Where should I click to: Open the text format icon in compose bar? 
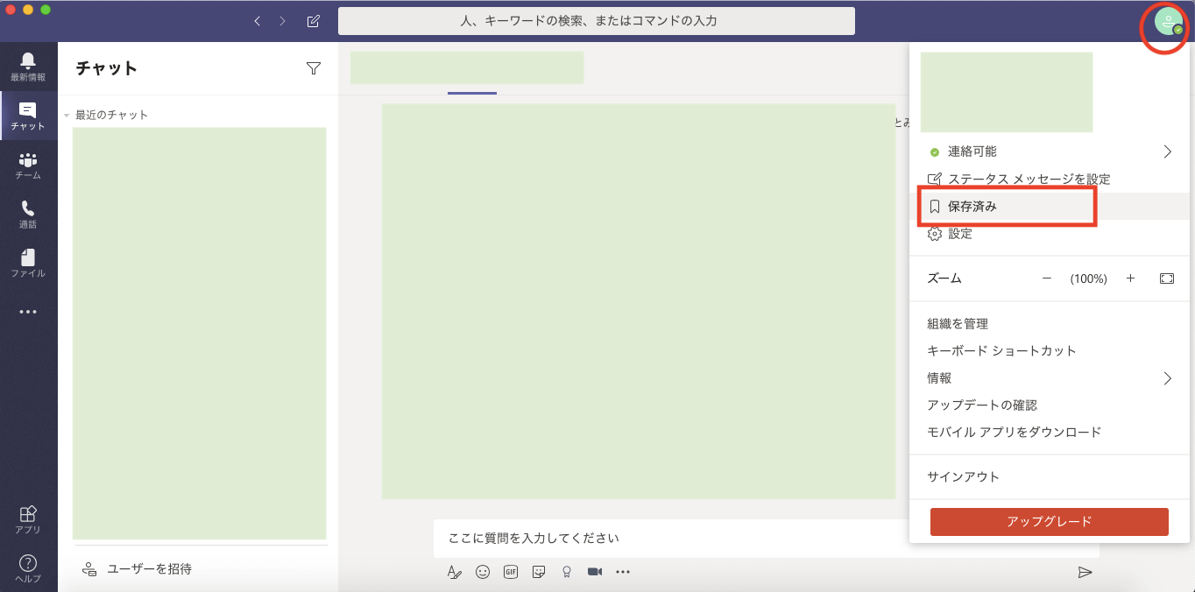(x=454, y=572)
